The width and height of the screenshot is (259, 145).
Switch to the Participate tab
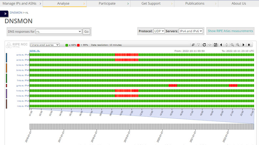coord(107,4)
